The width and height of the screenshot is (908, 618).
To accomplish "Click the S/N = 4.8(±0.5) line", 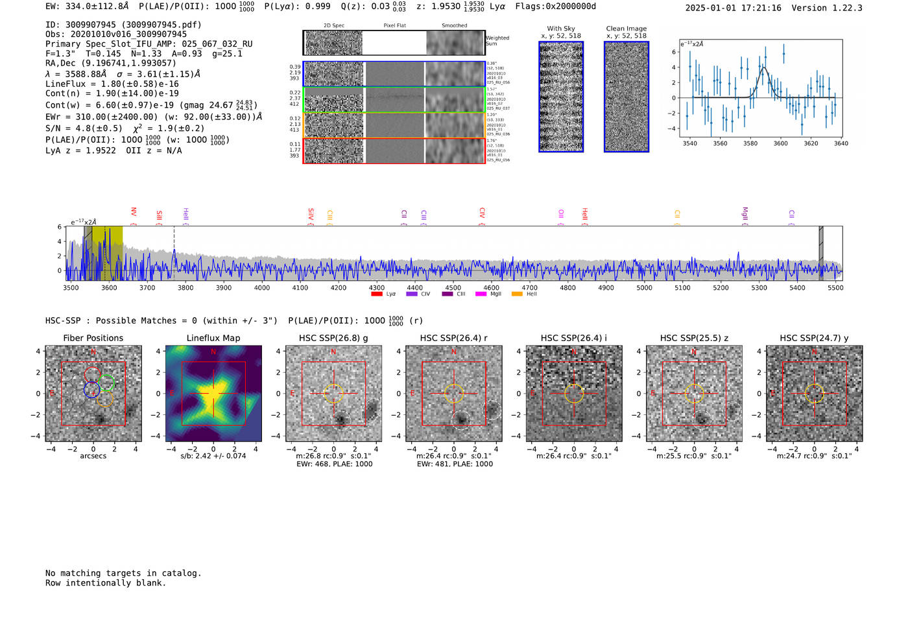I will pos(84,128).
